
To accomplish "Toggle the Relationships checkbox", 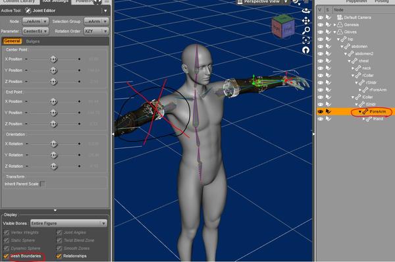I will tap(59, 256).
